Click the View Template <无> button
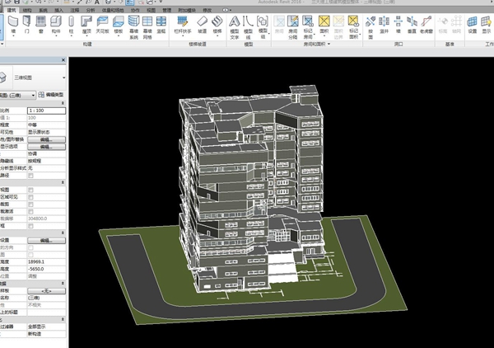Screen dimensions: 494x348 [46, 291]
